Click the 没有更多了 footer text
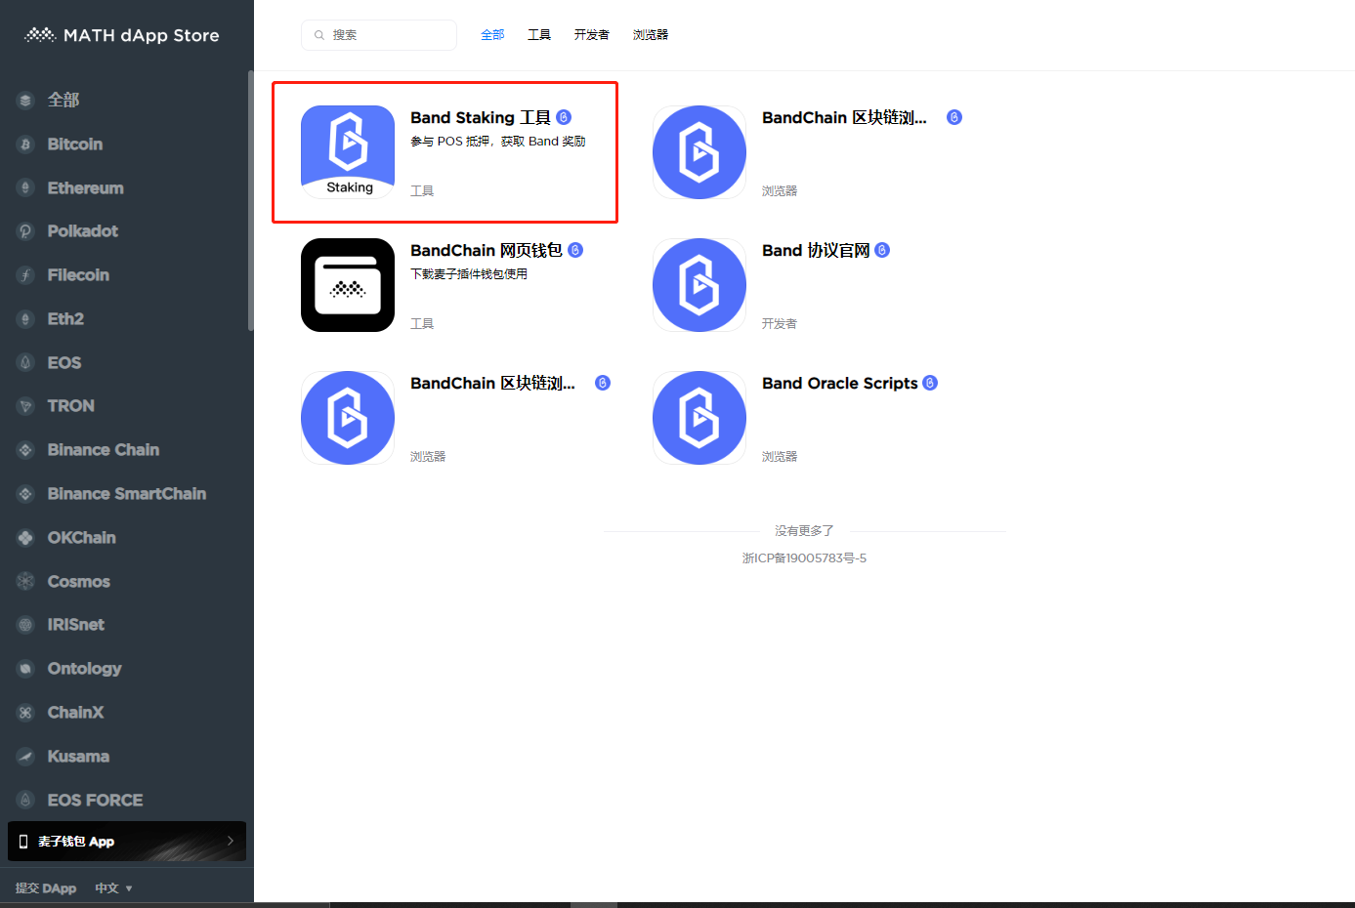1355x908 pixels. tap(804, 531)
